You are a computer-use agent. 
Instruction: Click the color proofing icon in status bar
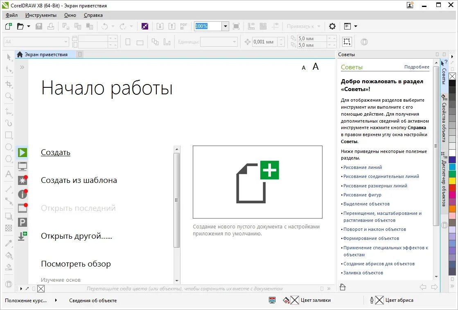pyautogui.click(x=272, y=300)
